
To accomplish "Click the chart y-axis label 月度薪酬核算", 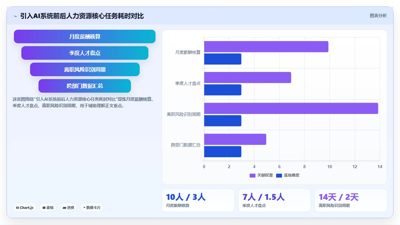I will 188,52.
